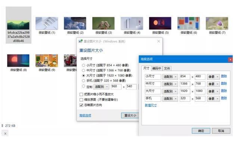
Task: Open 适配到 dropdown in 手机 row
Action: pos(170,99)
